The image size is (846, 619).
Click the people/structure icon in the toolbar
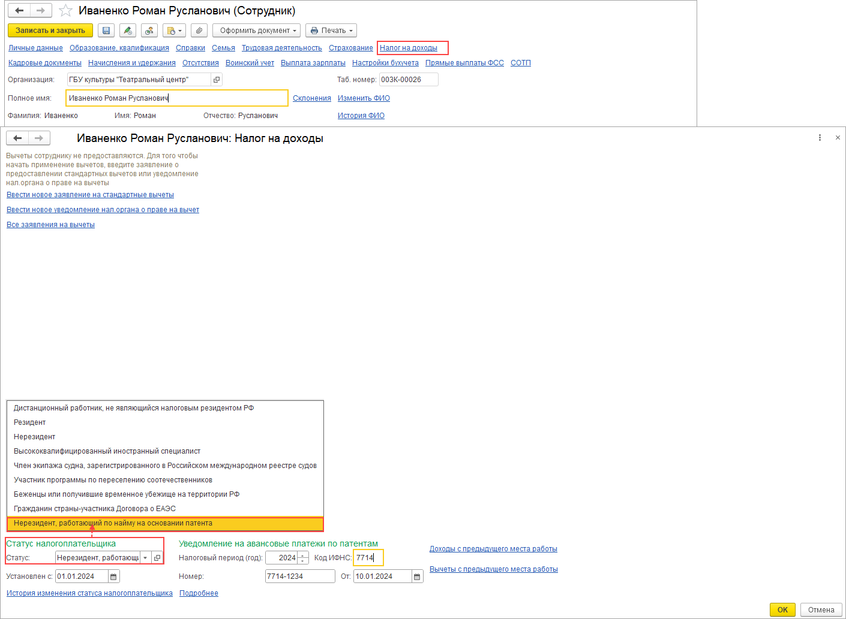pyautogui.click(x=149, y=31)
